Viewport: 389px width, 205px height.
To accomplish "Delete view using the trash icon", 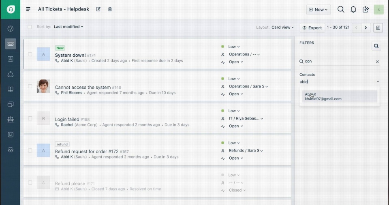I will click(110, 9).
